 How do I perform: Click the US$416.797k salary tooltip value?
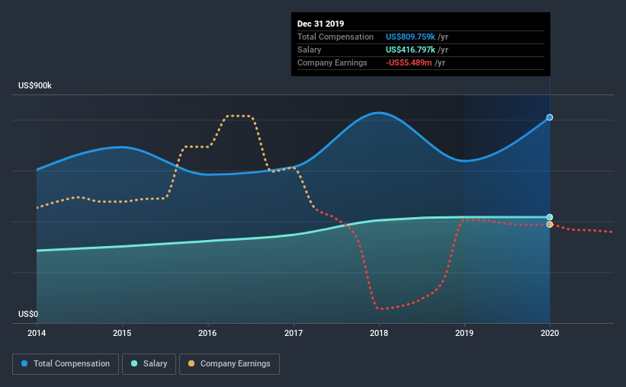(410, 50)
